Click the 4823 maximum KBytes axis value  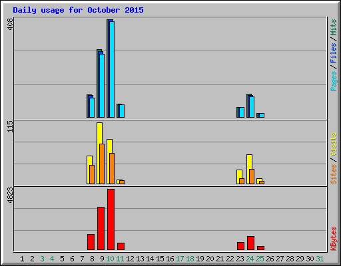(10, 196)
